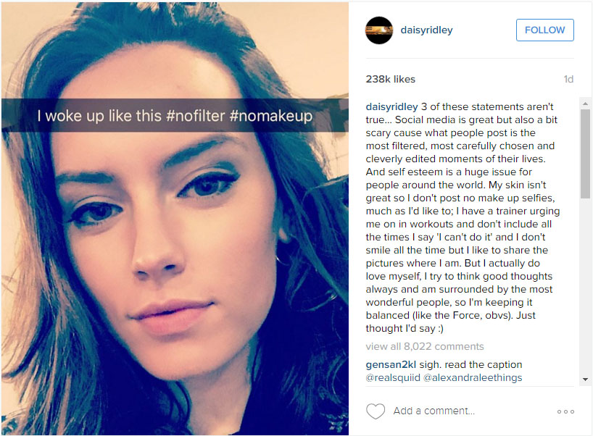Click the scroll down arrow in comments

tap(585, 380)
